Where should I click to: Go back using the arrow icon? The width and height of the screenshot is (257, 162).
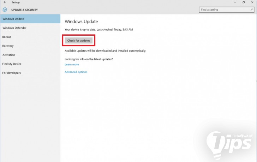[x=5, y=2]
